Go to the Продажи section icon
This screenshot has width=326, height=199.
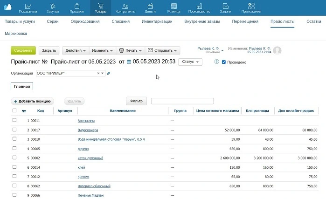76,6
